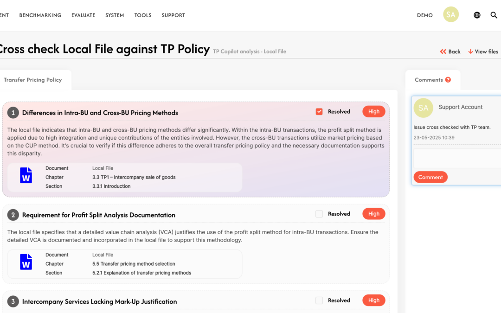Select the Transfer Pricing Policy tab
Viewport: 501px width, 313px height.
pos(33,80)
